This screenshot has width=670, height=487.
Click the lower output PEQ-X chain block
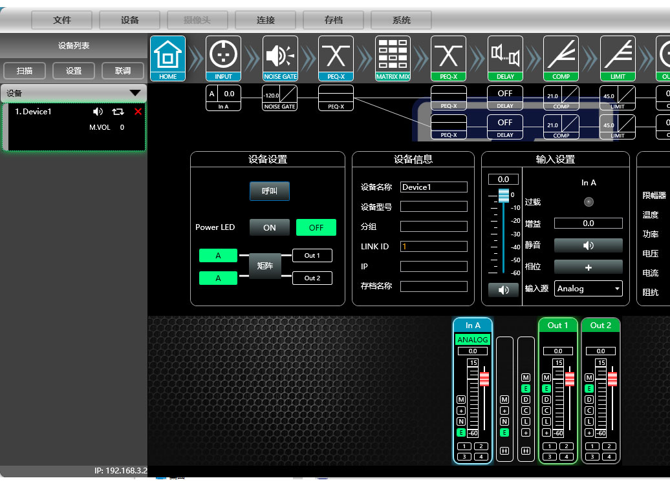[x=448, y=127]
